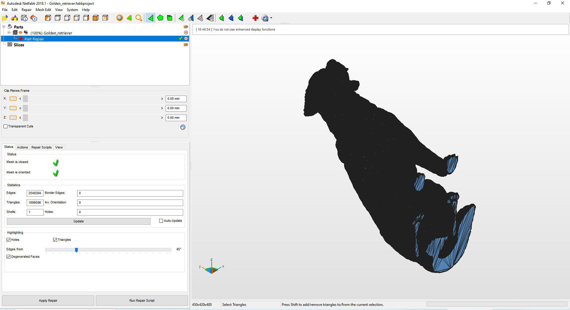Click the magnifying glass zoom icon
This screenshot has height=310, width=570.
coord(139,18)
